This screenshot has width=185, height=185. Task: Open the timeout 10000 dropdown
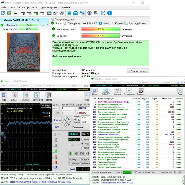click(89, 122)
